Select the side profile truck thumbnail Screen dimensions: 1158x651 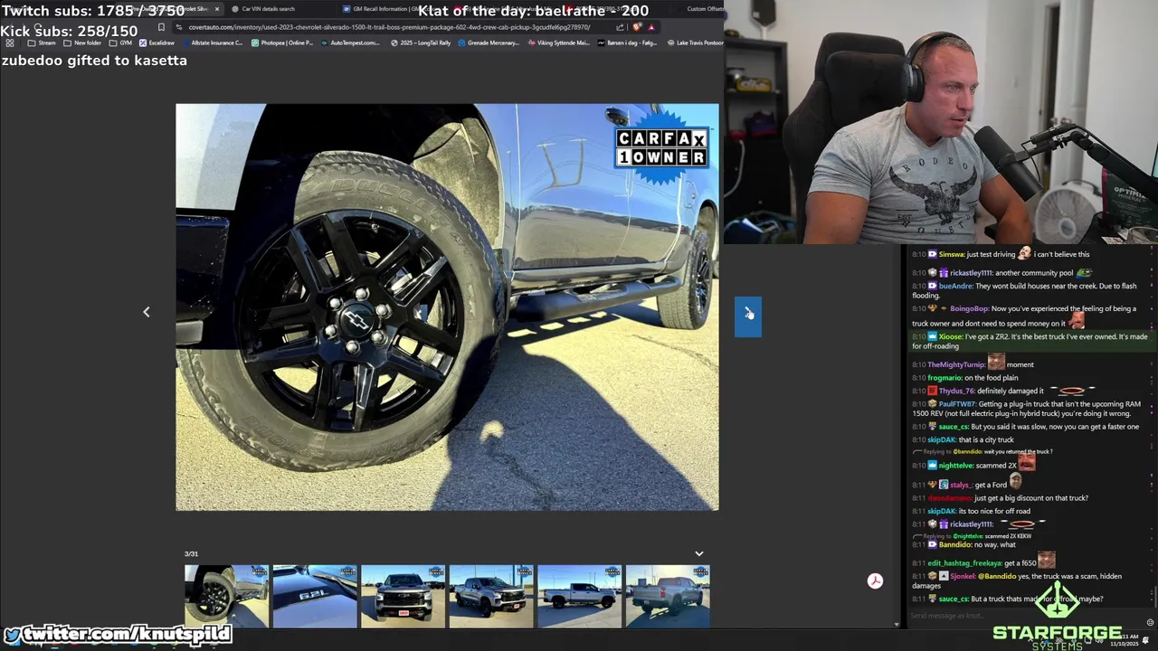(x=579, y=597)
